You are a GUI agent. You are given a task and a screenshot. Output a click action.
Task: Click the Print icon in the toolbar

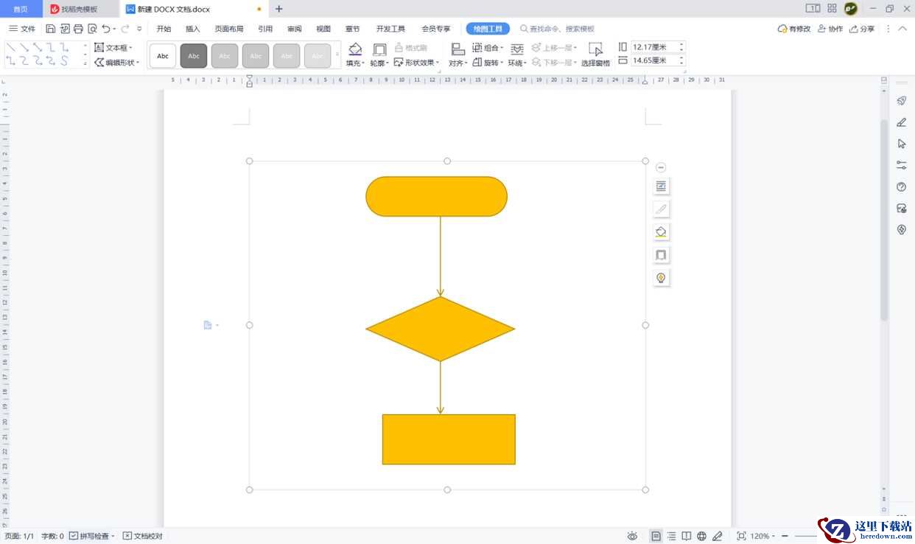pyautogui.click(x=78, y=29)
